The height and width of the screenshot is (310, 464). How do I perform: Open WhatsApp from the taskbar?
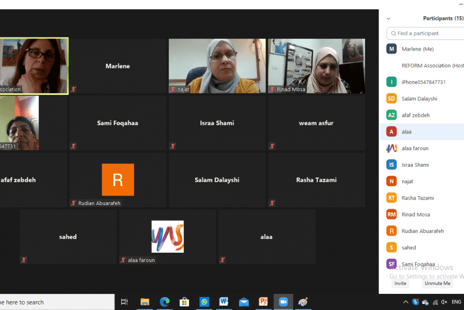coord(204,302)
